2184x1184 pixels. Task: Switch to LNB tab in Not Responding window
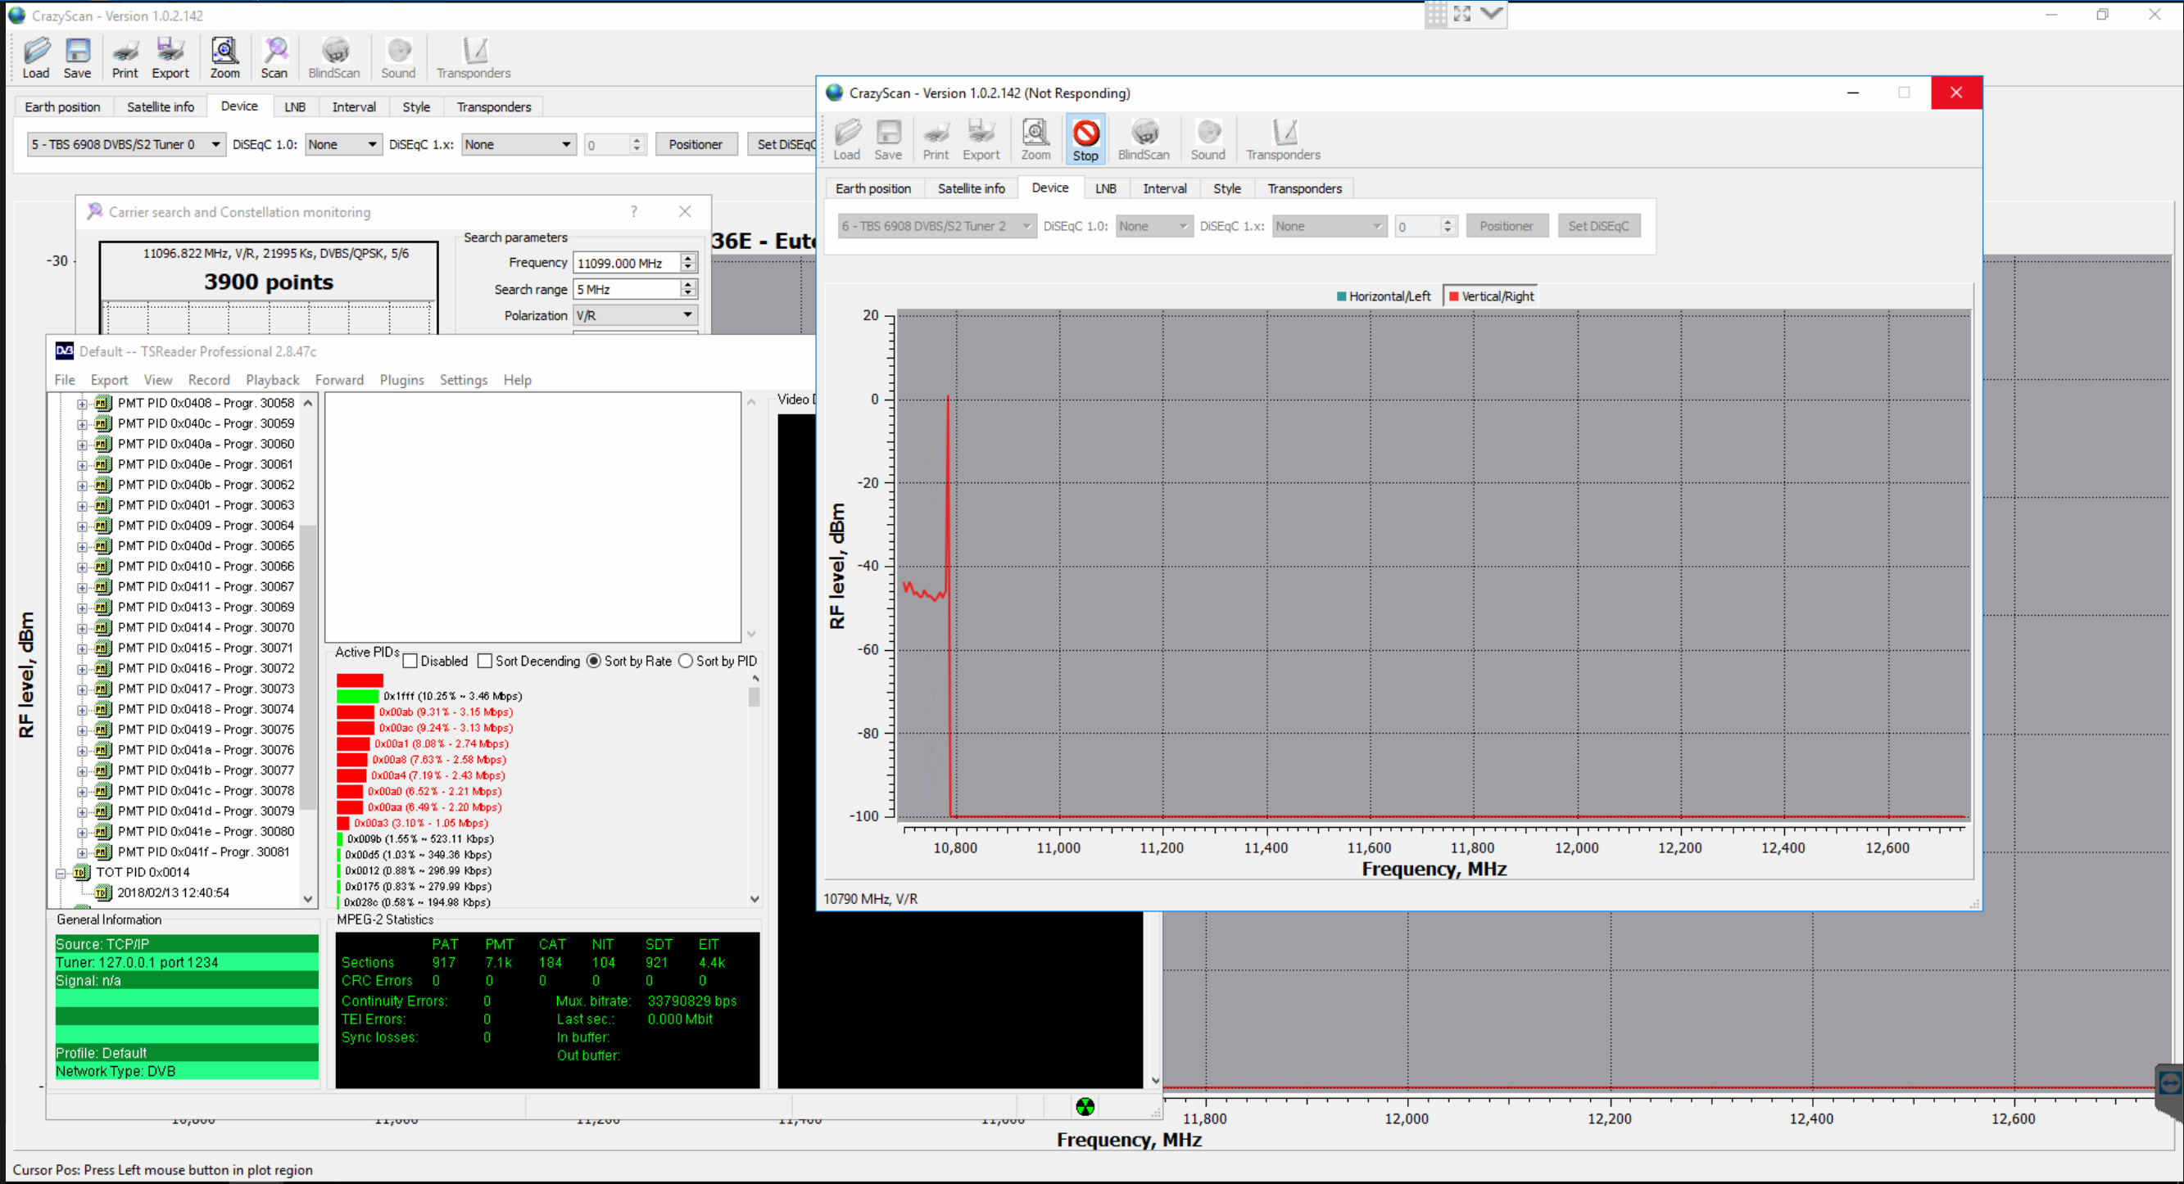point(1106,188)
